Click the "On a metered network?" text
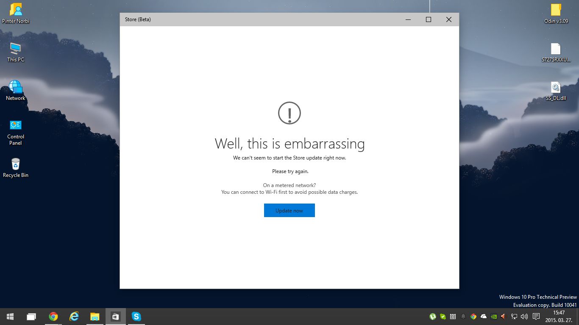 [x=289, y=185]
